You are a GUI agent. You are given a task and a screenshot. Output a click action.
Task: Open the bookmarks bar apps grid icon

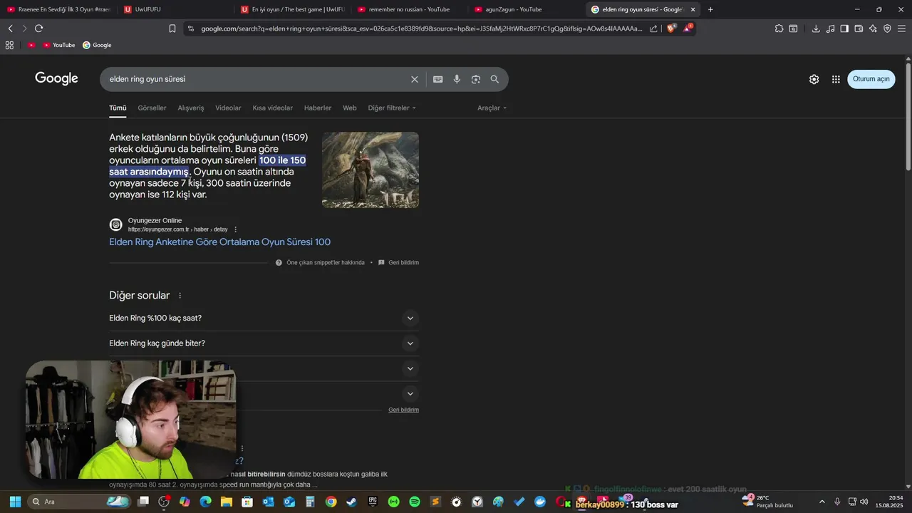(x=9, y=45)
